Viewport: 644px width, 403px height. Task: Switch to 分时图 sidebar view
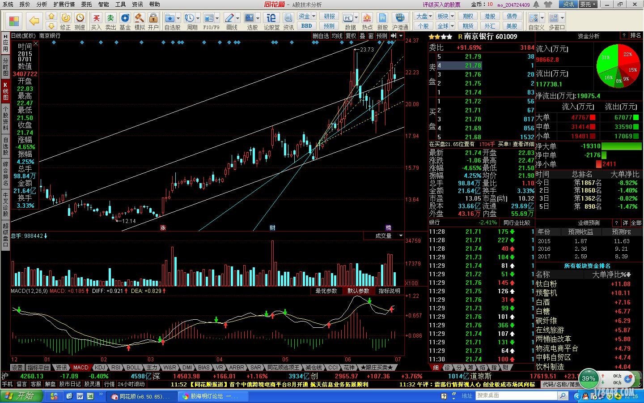point(5,67)
